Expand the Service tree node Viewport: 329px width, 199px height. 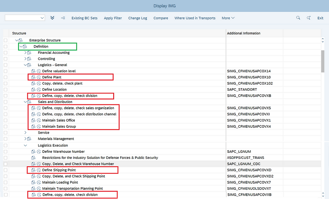click(25, 132)
